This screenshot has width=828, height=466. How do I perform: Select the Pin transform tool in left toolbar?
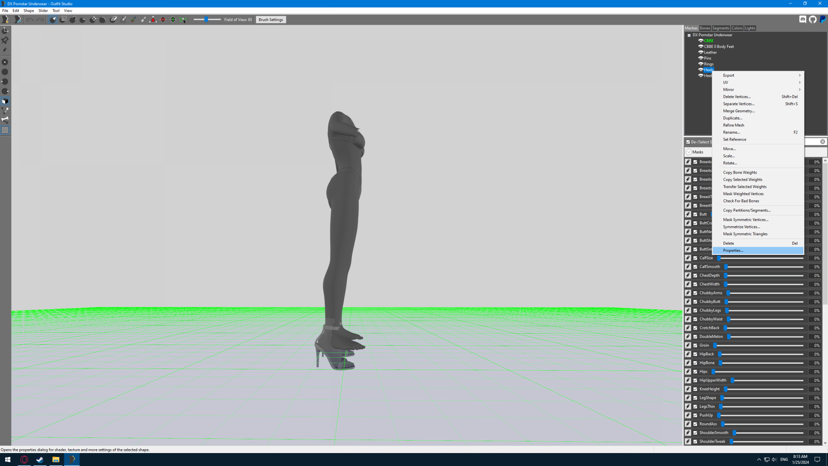click(5, 40)
